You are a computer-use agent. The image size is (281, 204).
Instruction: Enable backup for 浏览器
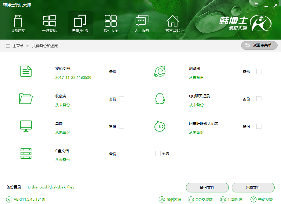259,71
